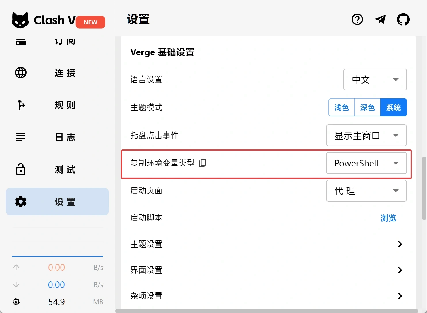Expand 杂项设置 with its chevron
427x313 pixels.
point(400,296)
